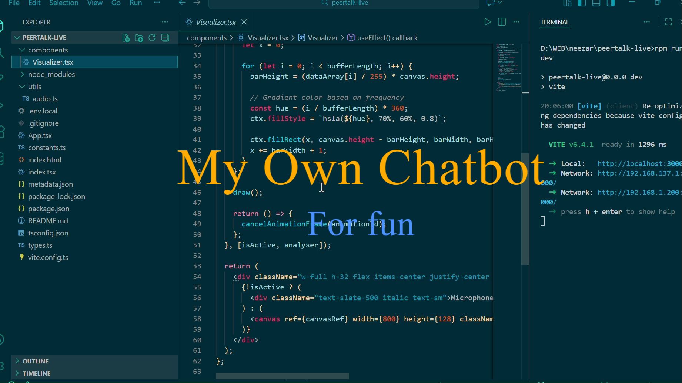Open the Run menu
Screen dimensions: 682x383
point(136,3)
